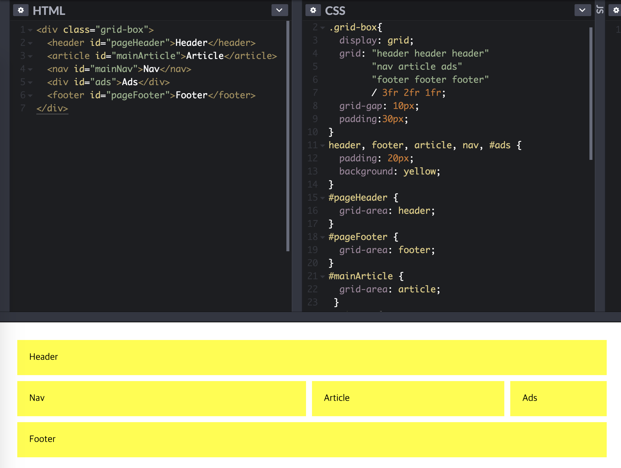Viewport: 621px width, 468px height.
Task: Click the yellow Article box in preview
Action: coord(408,398)
